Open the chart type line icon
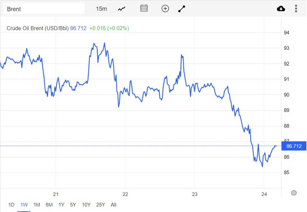 point(122,9)
